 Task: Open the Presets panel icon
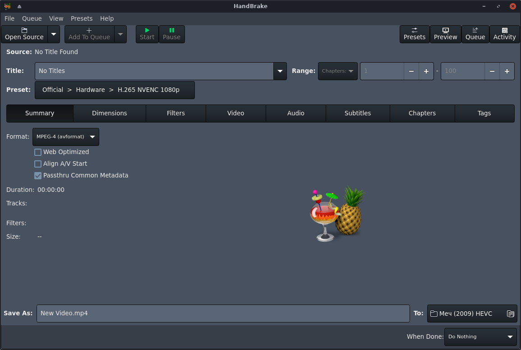coord(414,30)
